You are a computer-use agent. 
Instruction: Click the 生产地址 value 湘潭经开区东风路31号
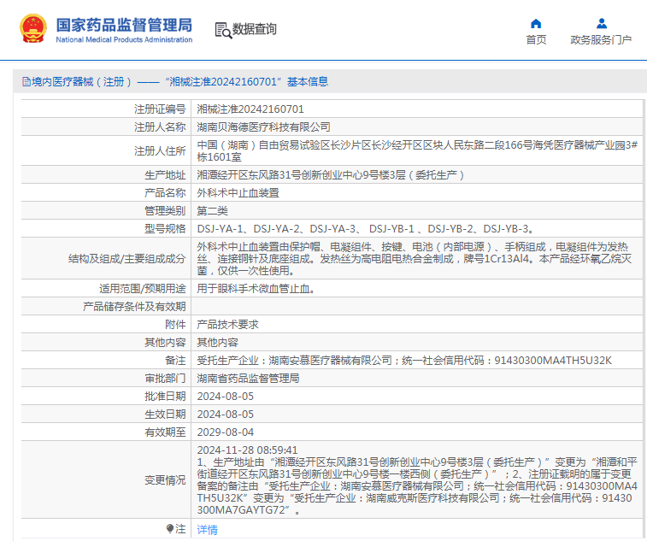331,175
